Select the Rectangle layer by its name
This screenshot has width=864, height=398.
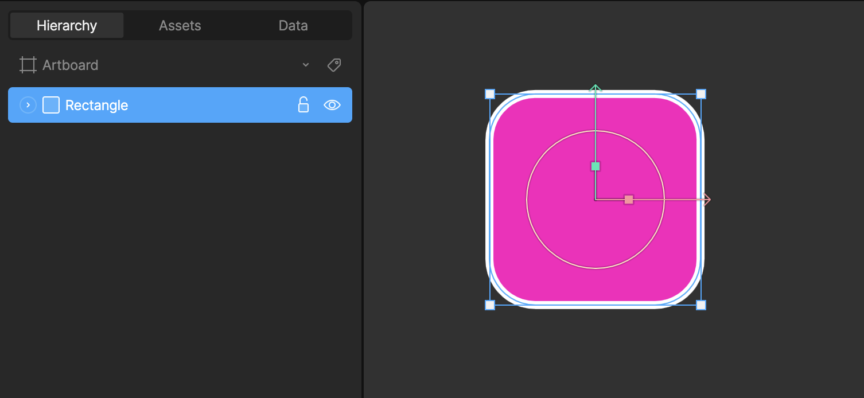click(96, 105)
